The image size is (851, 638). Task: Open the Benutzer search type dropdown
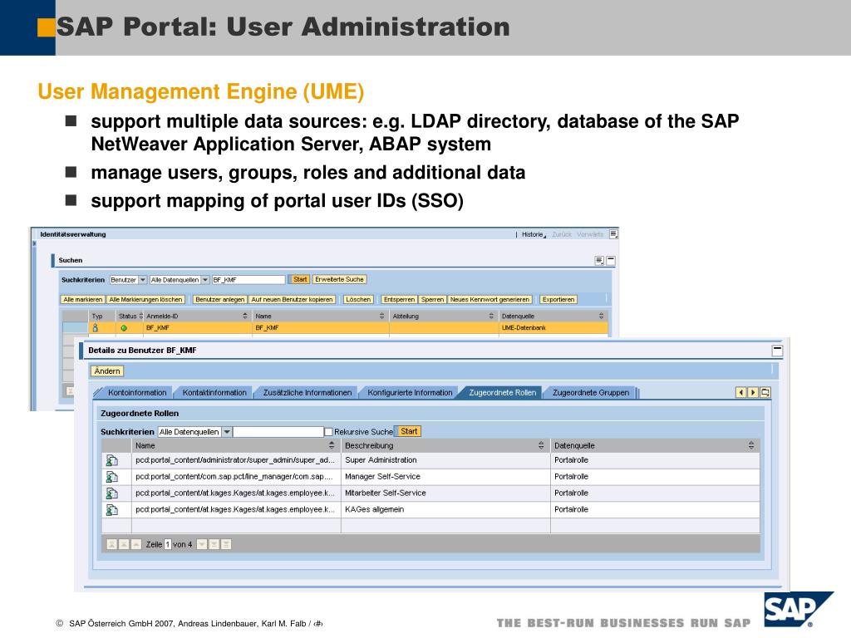pyautogui.click(x=143, y=280)
